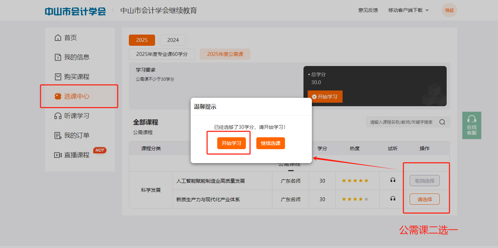Click the order list icon for 我的订单

(x=58, y=136)
